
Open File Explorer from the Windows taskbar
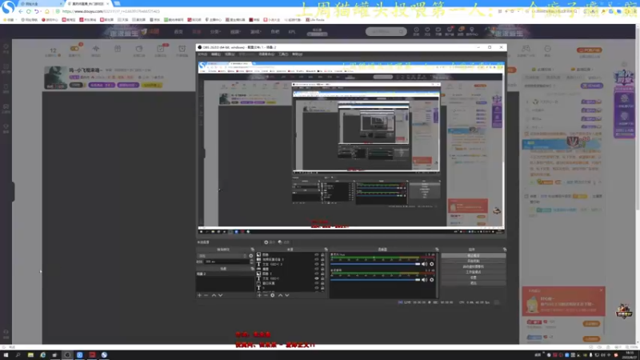coord(30,355)
